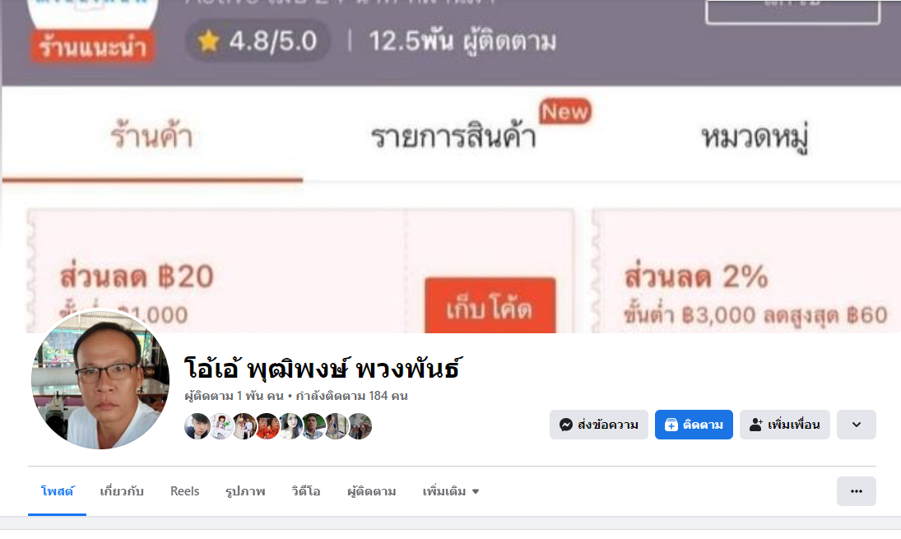Click the กำลังติดตาม 184 คน link
The width and height of the screenshot is (901, 539).
point(351,396)
